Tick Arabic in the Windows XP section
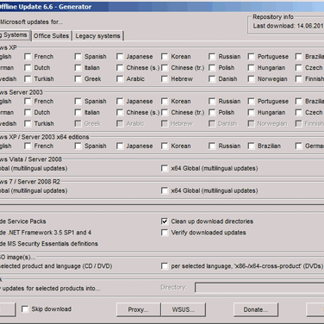The width and height of the screenshot is (324, 324). [x=120, y=79]
